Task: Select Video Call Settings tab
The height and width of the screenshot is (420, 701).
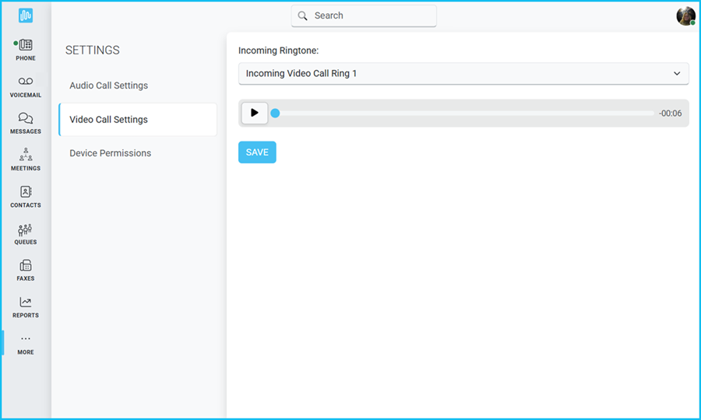Action: pyautogui.click(x=109, y=120)
